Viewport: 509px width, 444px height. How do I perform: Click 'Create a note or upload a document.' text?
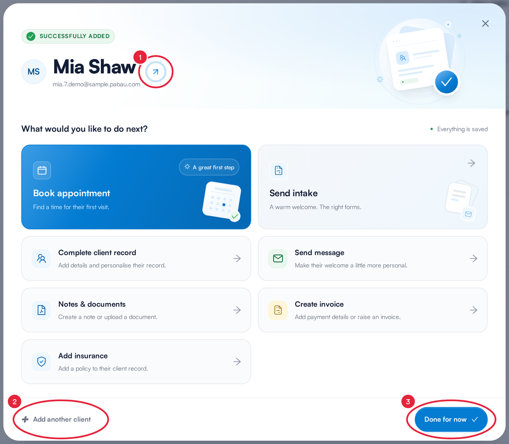108,317
